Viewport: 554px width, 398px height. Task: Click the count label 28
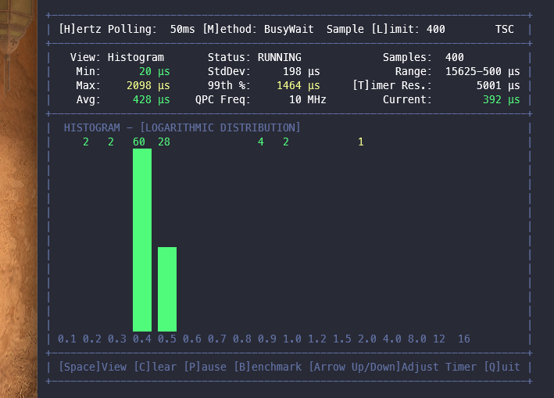point(164,142)
